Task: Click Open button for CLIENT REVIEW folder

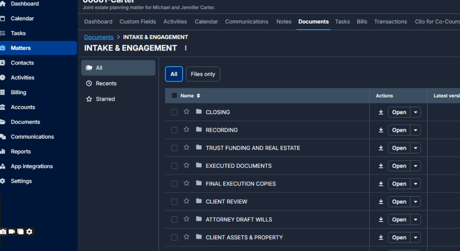Action: (x=399, y=202)
